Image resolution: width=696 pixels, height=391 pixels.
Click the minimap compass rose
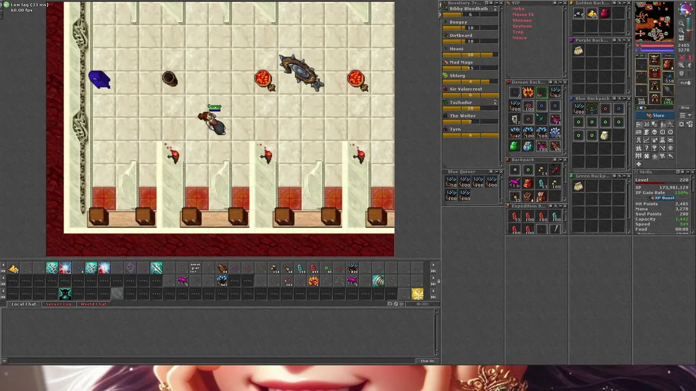(x=686, y=9)
